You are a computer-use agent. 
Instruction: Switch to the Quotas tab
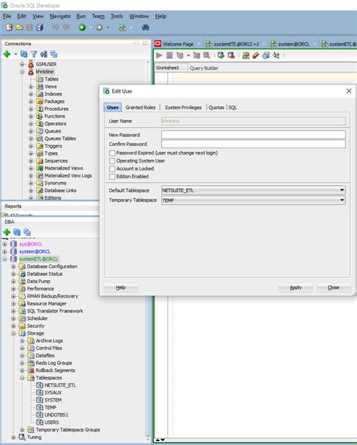216,107
